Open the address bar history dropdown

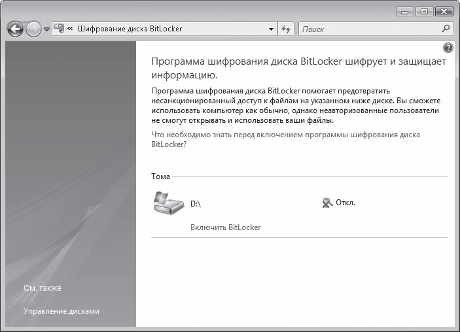272,29
